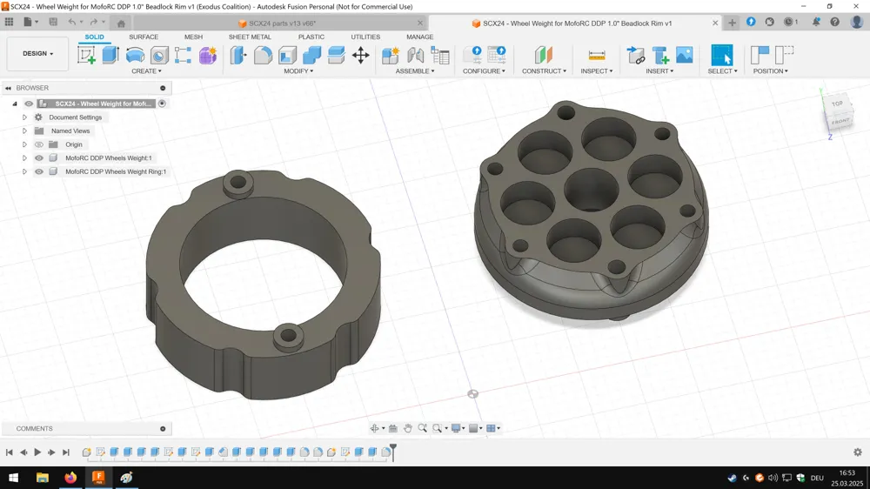This screenshot has width=870, height=489.
Task: Click the timeline end marker
Action: tap(393, 451)
